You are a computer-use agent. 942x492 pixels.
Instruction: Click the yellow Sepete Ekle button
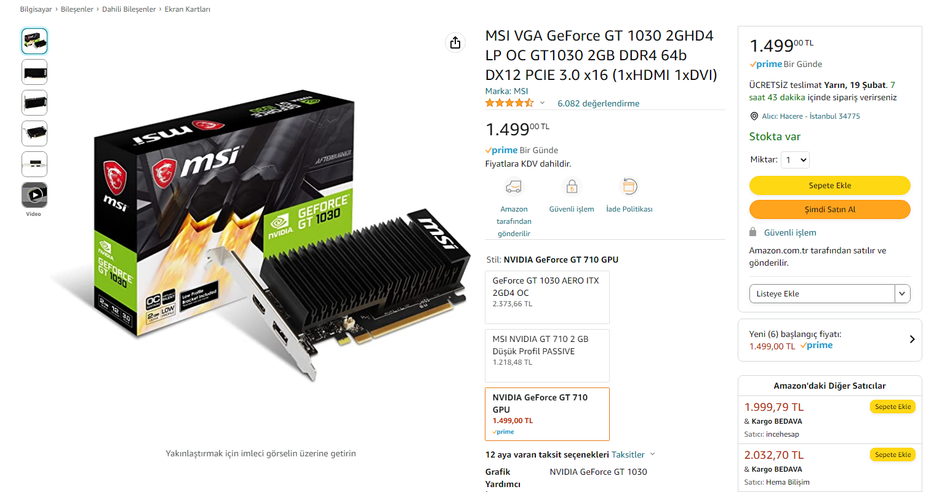pos(829,185)
